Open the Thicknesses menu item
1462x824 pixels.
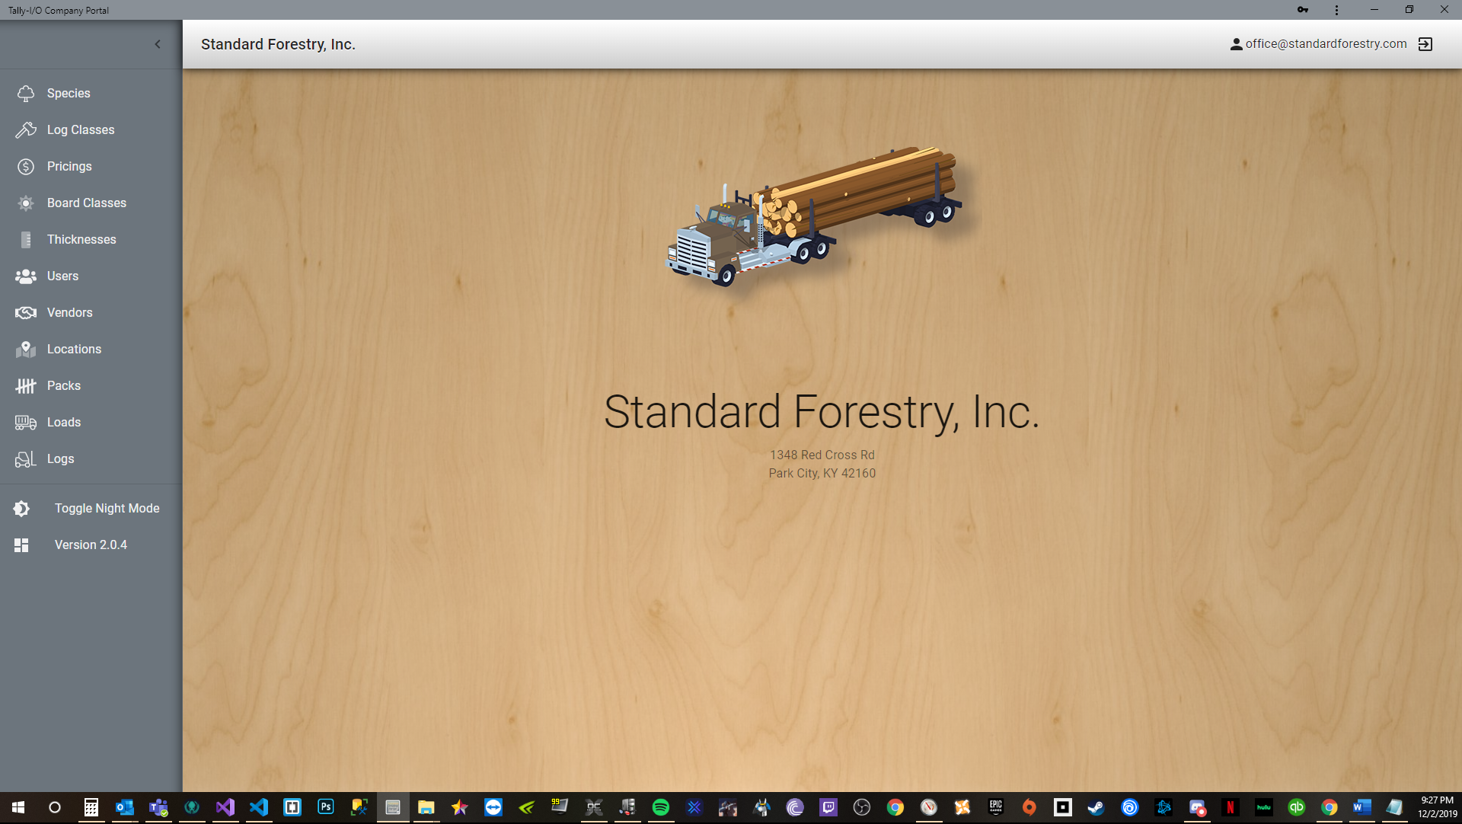[81, 240]
